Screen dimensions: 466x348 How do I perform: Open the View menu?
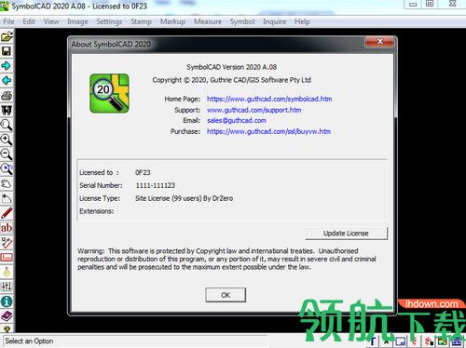(51, 21)
